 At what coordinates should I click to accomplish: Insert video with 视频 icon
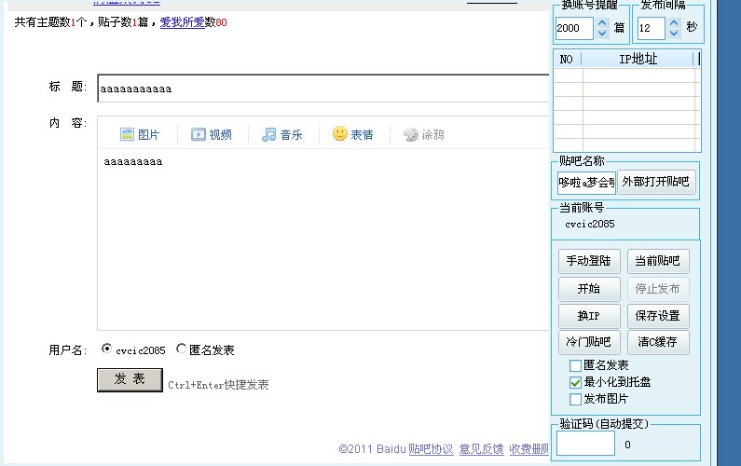212,135
